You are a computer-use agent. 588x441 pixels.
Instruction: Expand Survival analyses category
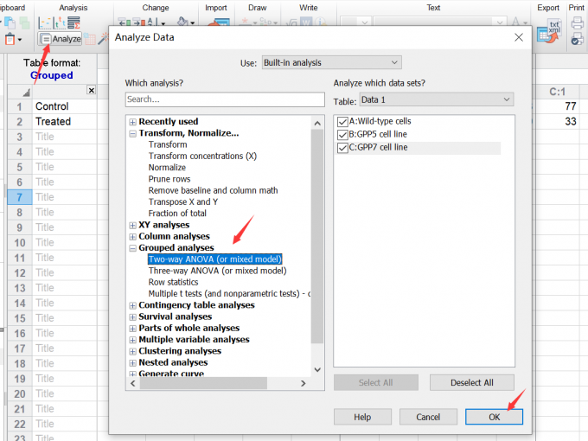pyautogui.click(x=133, y=316)
